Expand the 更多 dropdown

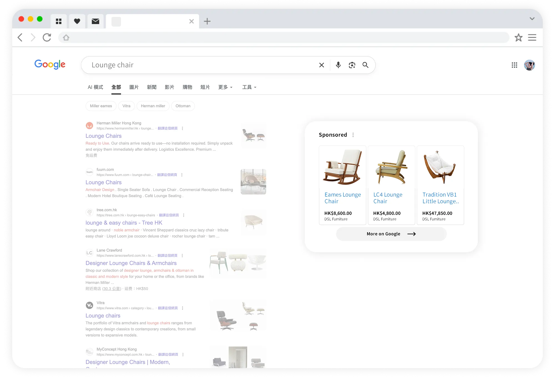[225, 87]
